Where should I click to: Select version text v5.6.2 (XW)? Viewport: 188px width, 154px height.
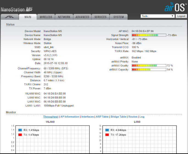[x=50, y=55]
